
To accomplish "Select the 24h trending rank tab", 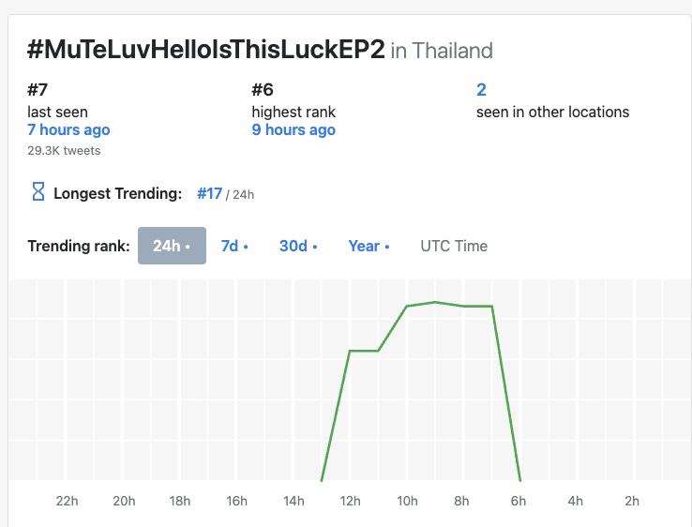I will [172, 246].
